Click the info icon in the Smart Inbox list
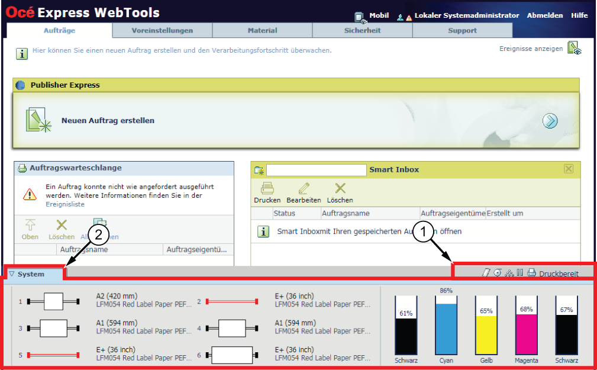597x370 pixels. (x=263, y=231)
